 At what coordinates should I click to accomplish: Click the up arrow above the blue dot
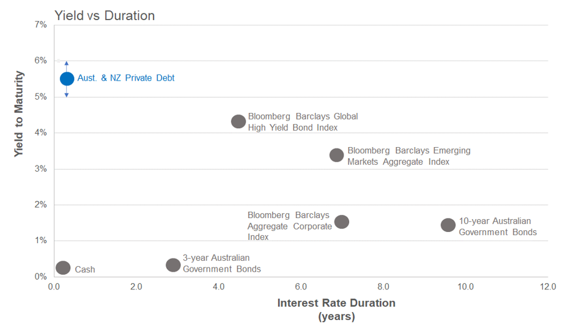pyautogui.click(x=67, y=64)
